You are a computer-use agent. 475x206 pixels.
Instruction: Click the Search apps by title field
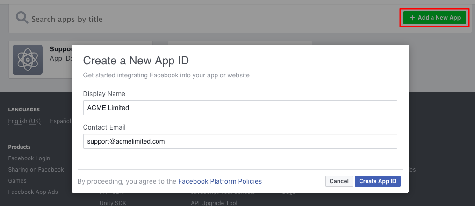click(67, 19)
